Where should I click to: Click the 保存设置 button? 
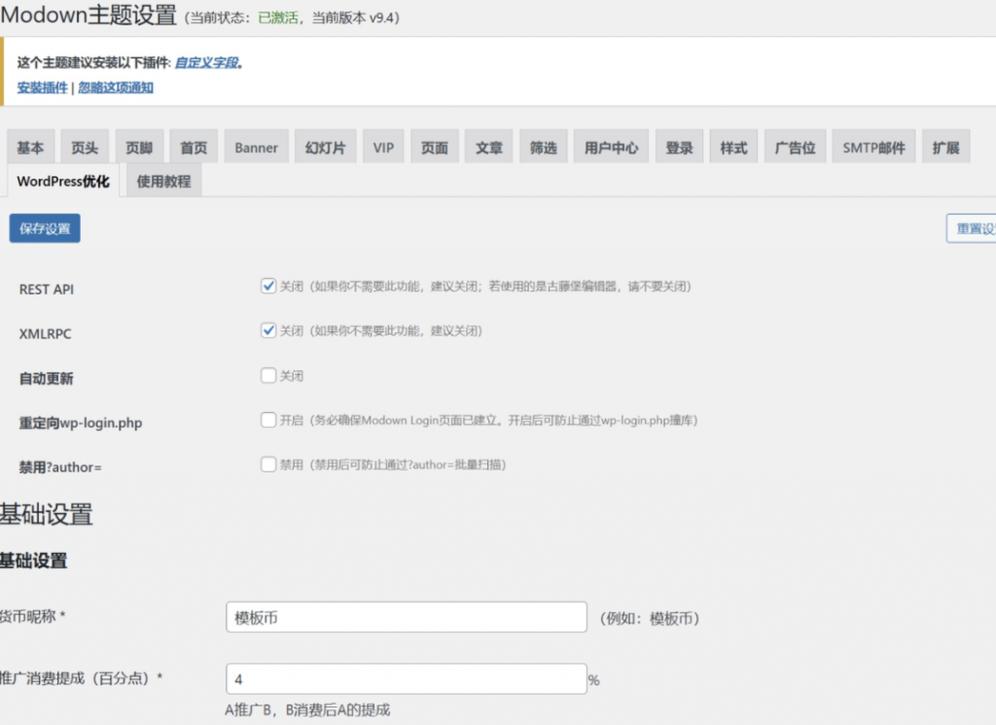pyautogui.click(x=45, y=228)
